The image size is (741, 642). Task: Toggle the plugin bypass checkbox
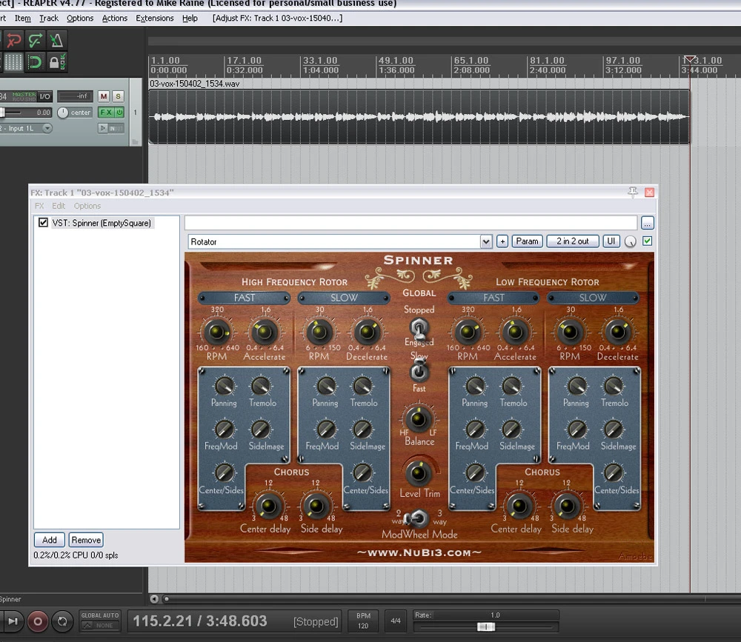pos(648,241)
